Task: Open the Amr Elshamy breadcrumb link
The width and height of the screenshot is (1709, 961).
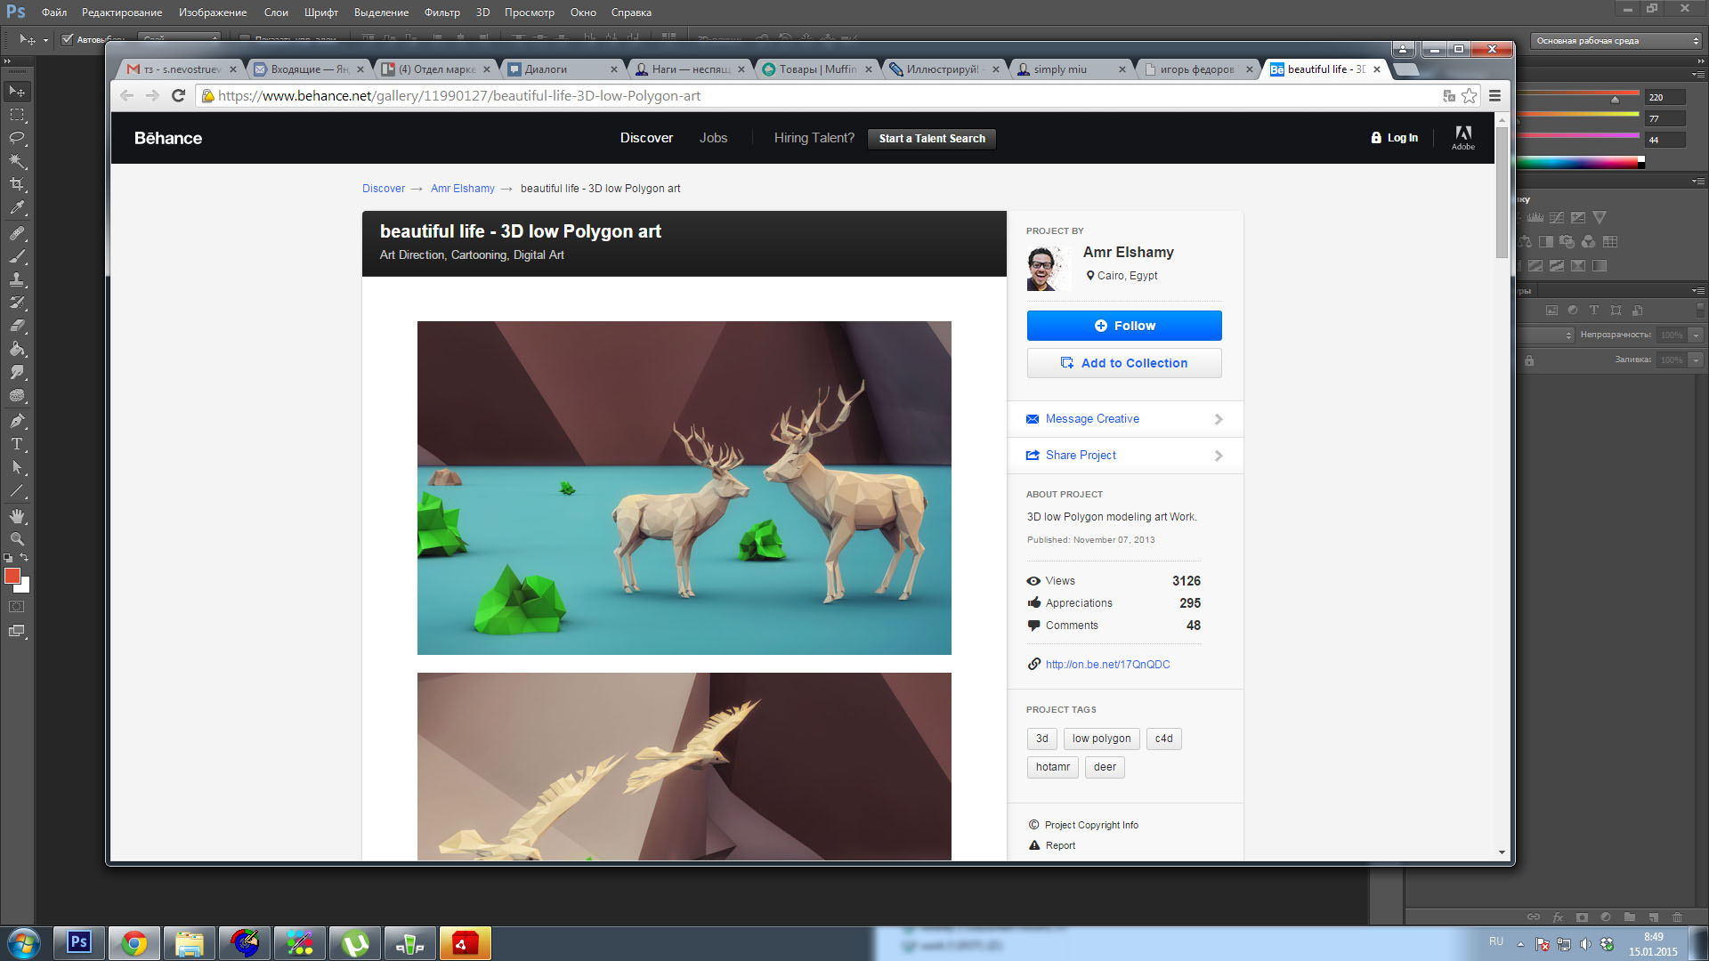Action: (x=462, y=189)
